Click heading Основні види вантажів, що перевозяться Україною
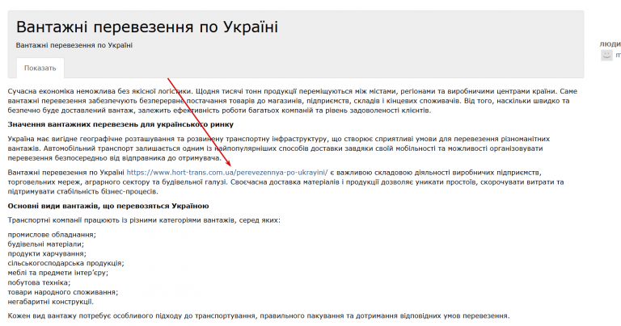Image resolution: width=621 pixels, height=326 pixels. tap(108, 206)
